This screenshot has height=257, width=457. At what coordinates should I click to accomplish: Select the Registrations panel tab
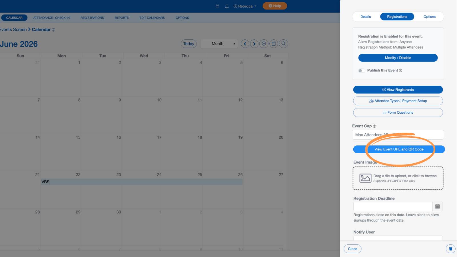pos(397,17)
